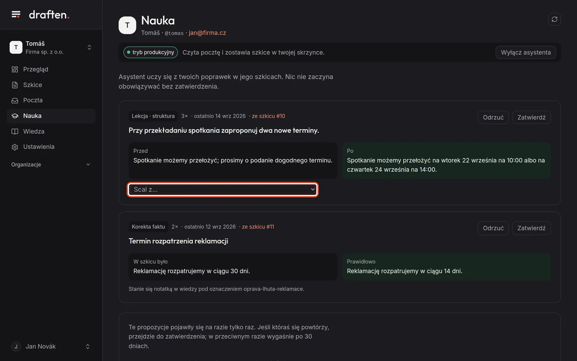Click the jan@firma.cz email link
The image size is (577, 361).
click(x=207, y=33)
